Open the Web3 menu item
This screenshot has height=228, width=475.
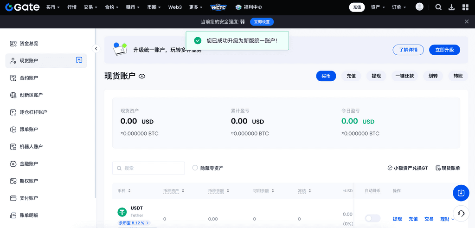click(x=175, y=7)
